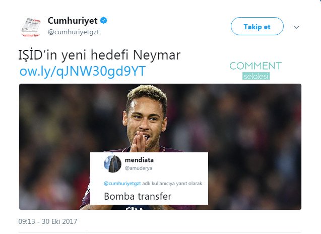This screenshot has width=321, height=234.
Task: Click the Cumhuriyet account name
Action: [73, 21]
